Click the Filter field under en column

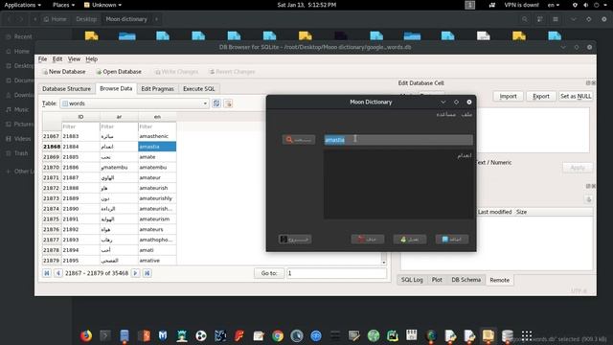(157, 126)
